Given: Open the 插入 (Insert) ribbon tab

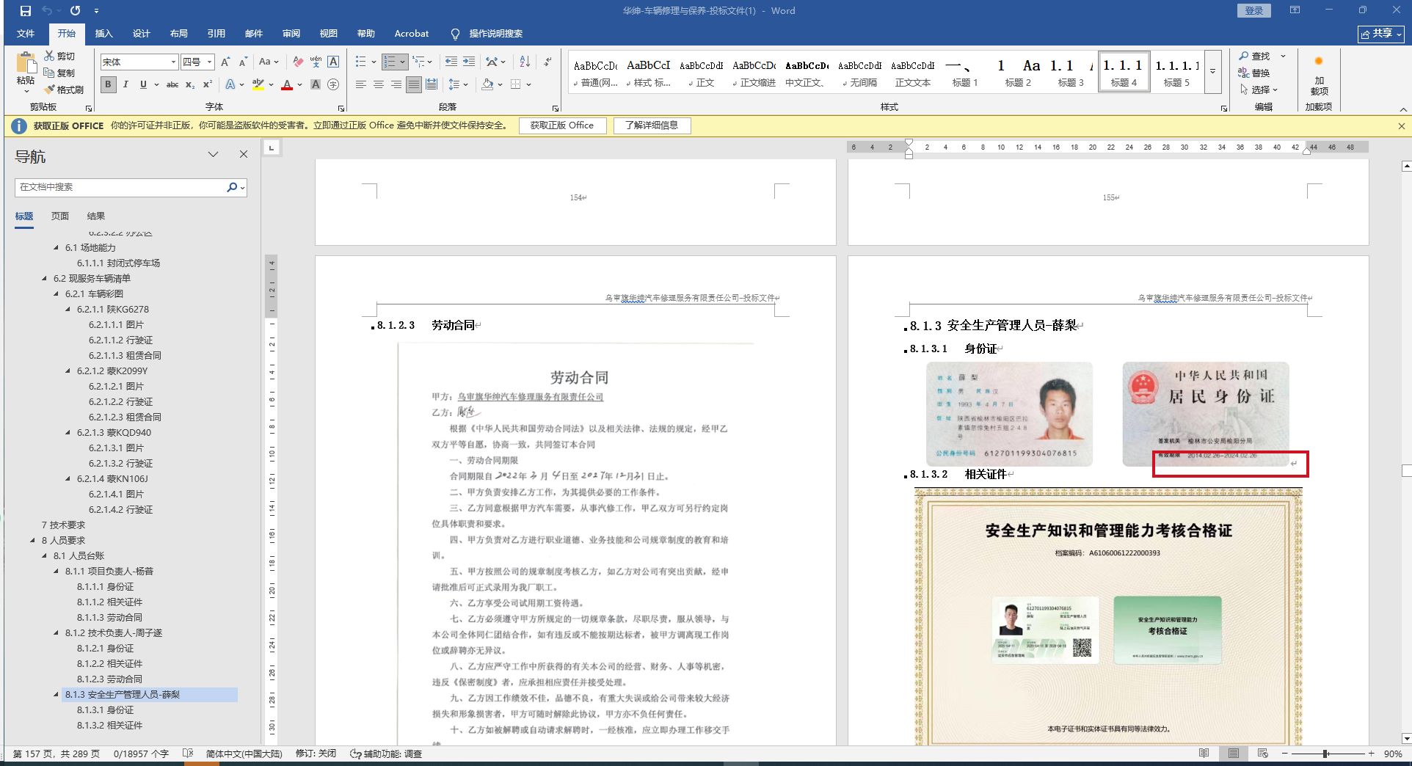Looking at the screenshot, I should point(103,34).
